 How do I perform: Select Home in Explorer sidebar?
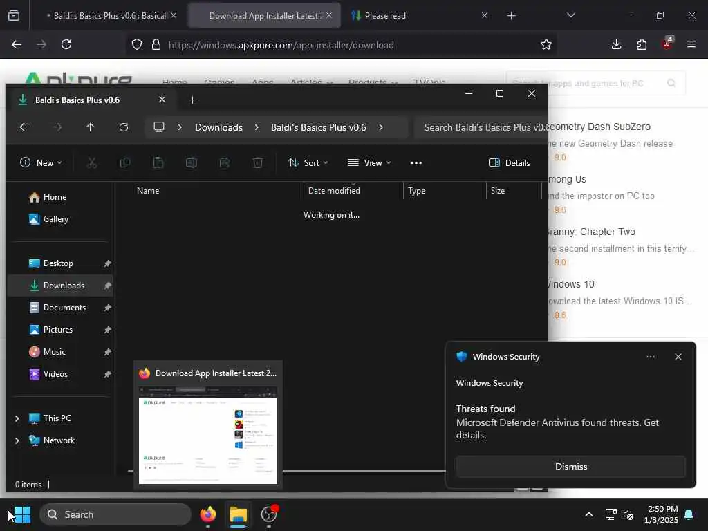[x=48, y=197]
